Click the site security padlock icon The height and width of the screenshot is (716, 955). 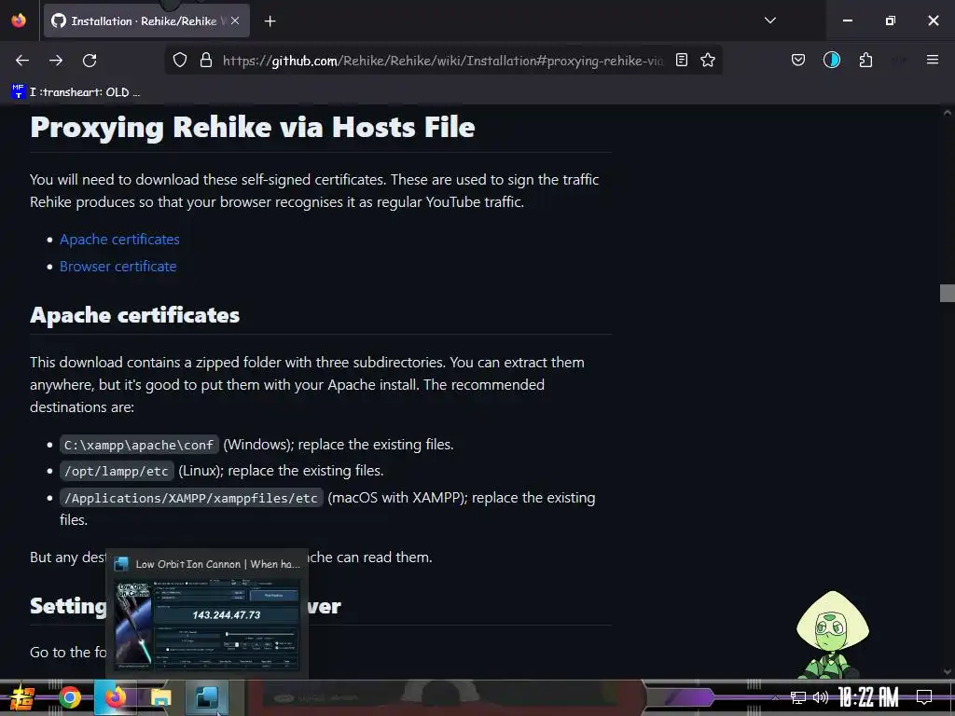(x=206, y=61)
